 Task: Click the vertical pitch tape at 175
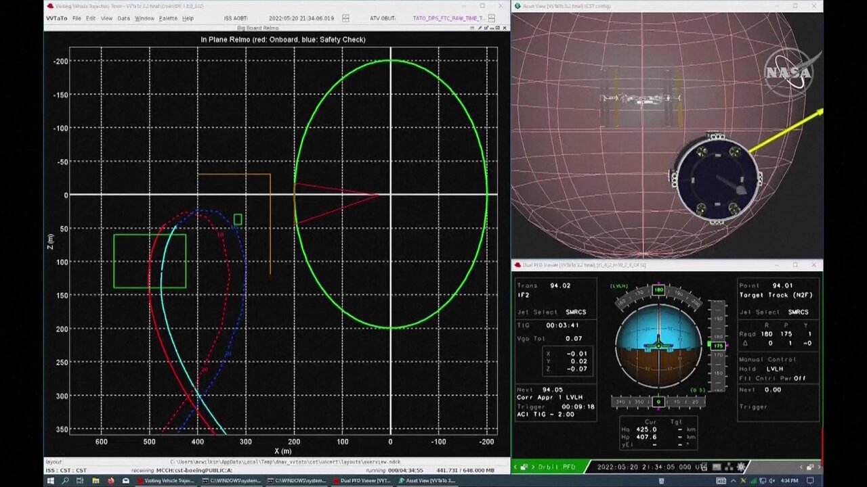pos(717,346)
